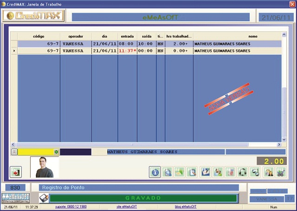Select the row with entrada 11:37
Screen dimensions: 297x211
point(127,51)
